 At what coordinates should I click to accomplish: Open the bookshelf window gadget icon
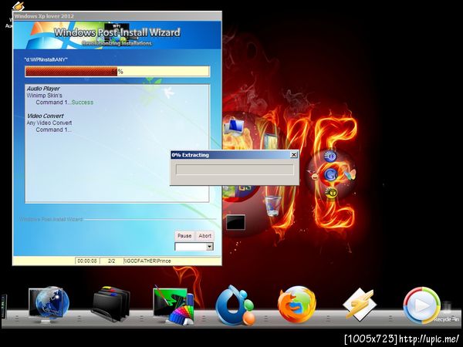(271, 141)
